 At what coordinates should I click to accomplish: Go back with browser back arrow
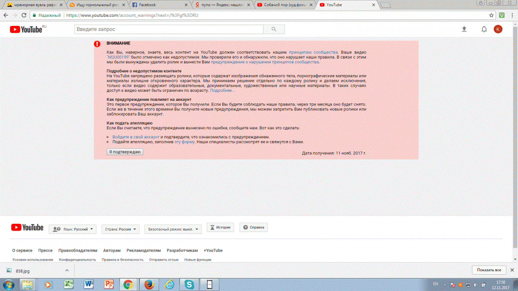(x=6, y=15)
